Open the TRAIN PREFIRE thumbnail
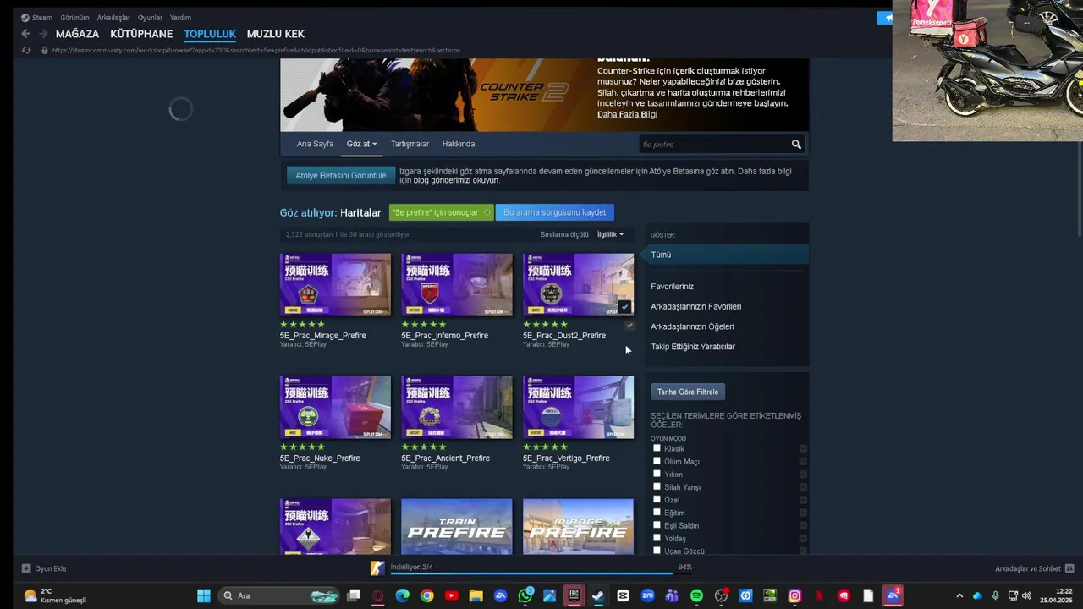The height and width of the screenshot is (609, 1083). coord(457,526)
